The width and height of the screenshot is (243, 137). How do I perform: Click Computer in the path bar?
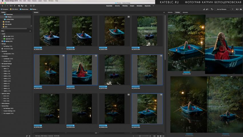5,9
